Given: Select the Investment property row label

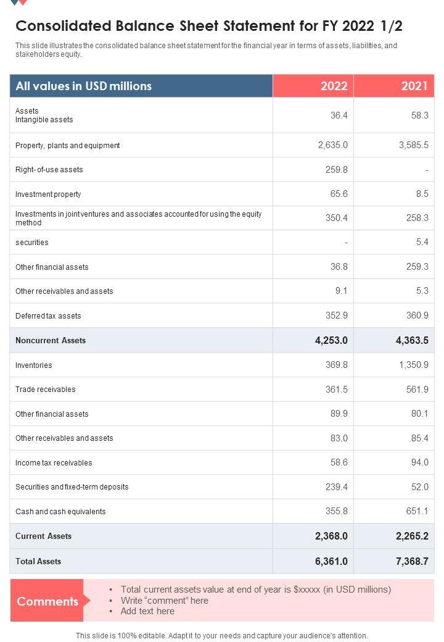Looking at the screenshot, I should tap(48, 194).
